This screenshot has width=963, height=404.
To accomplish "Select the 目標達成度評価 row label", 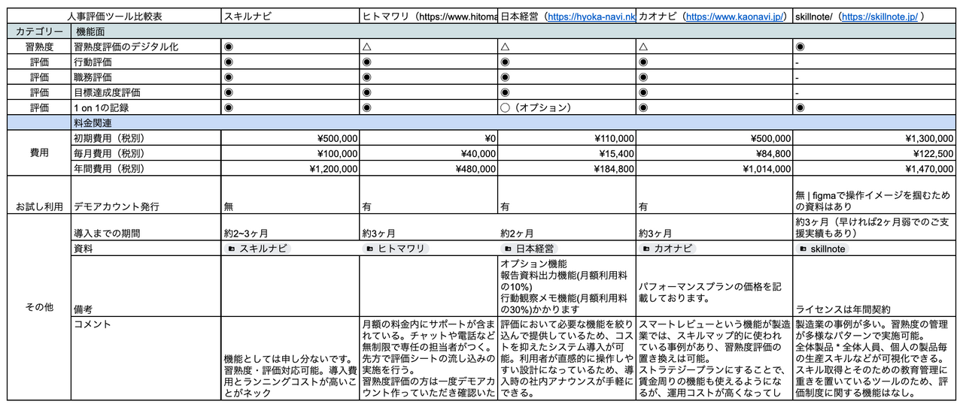I will [x=147, y=92].
